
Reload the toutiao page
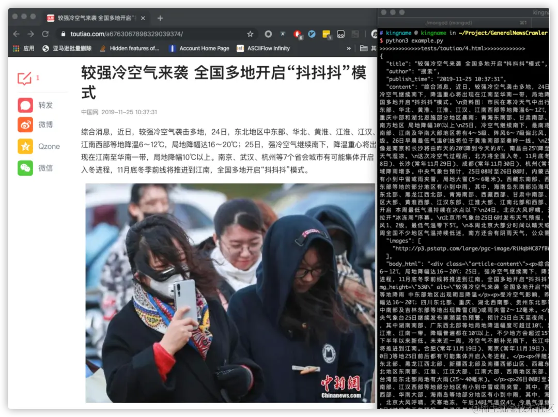(45, 34)
